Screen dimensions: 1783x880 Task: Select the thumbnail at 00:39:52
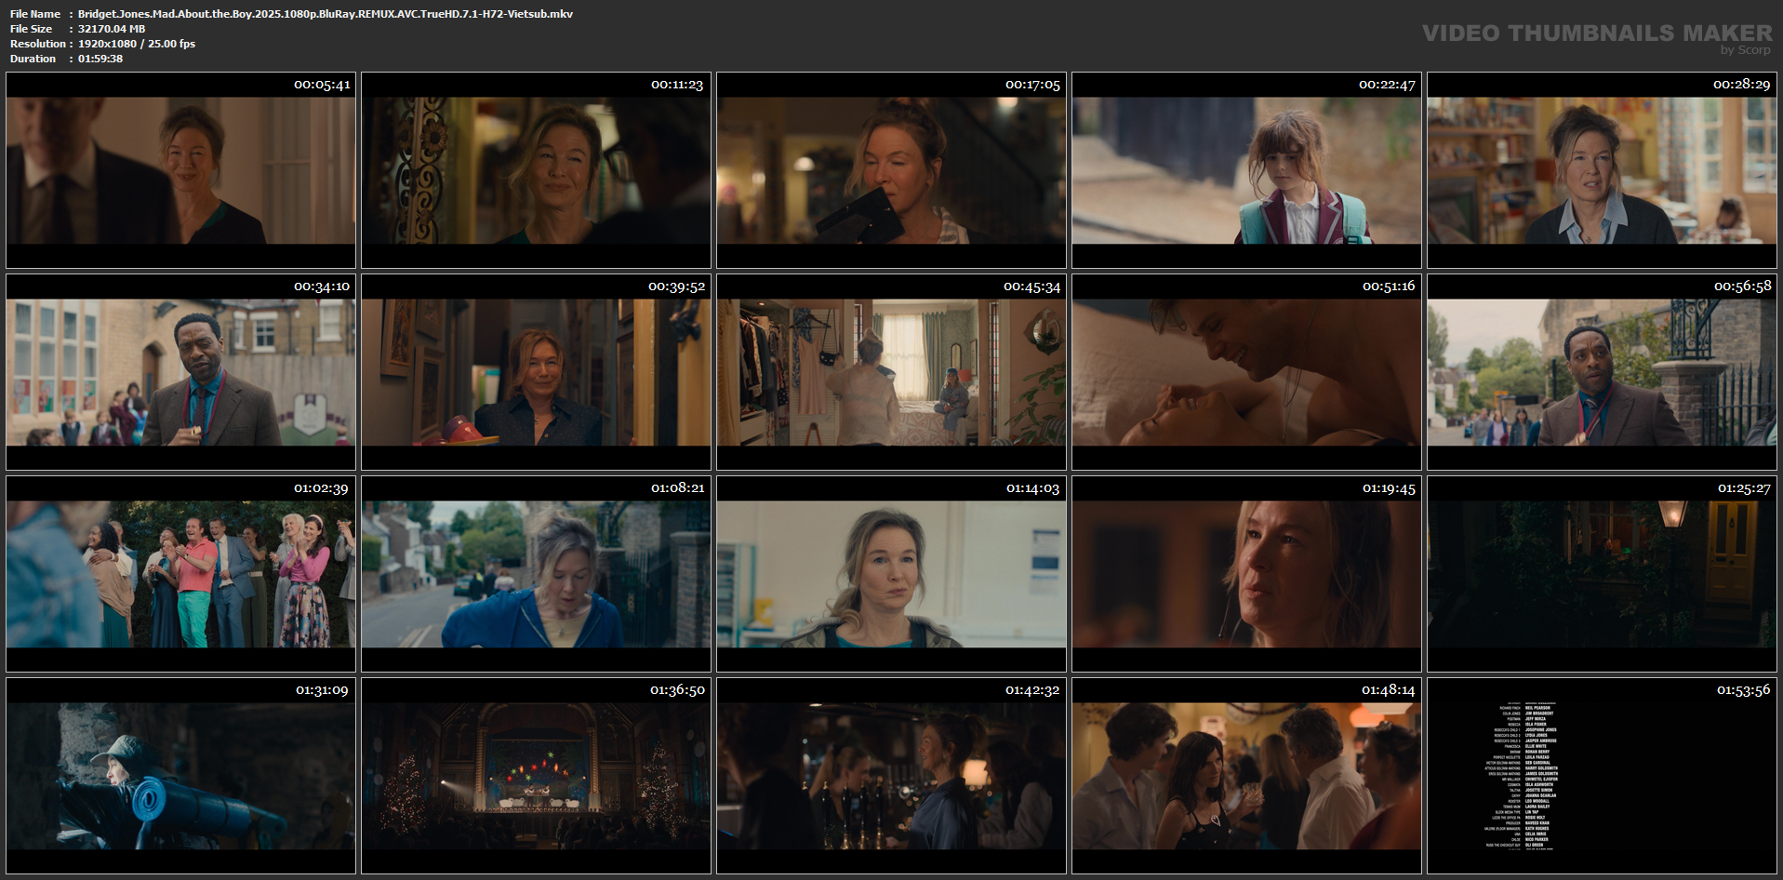pyautogui.click(x=536, y=372)
